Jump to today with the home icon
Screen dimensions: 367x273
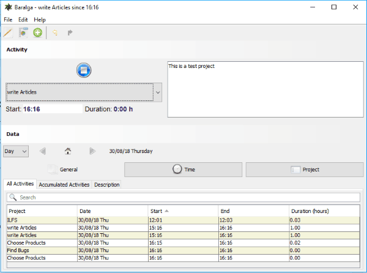(x=68, y=151)
